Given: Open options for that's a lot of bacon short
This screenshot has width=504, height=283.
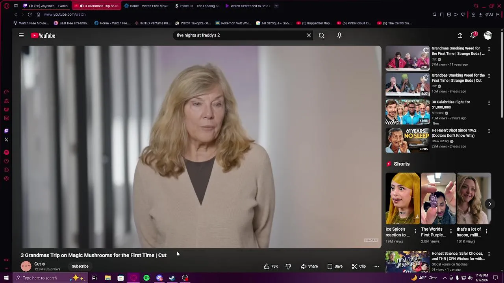Looking at the screenshot, I should pyautogui.click(x=486, y=232).
